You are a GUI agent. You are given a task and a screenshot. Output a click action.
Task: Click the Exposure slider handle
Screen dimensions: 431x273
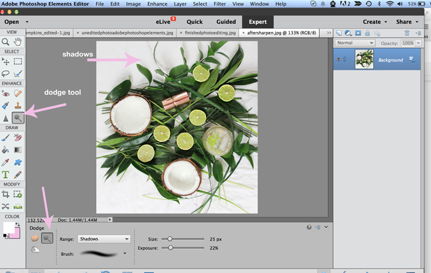[170, 248]
